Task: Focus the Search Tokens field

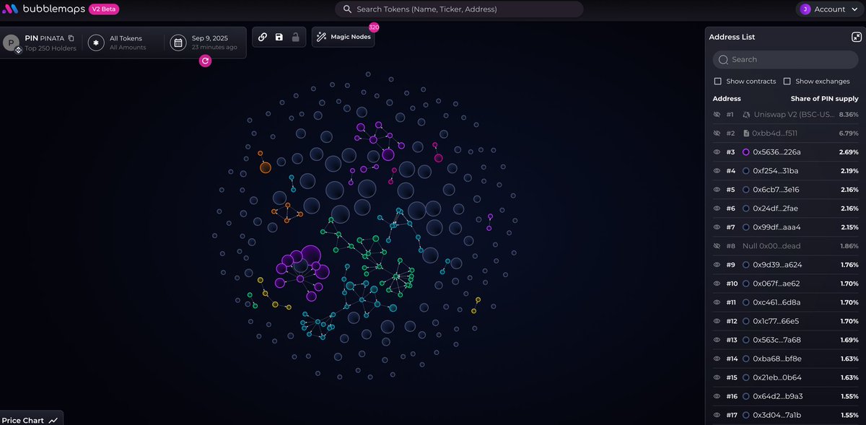Action: pos(459,9)
